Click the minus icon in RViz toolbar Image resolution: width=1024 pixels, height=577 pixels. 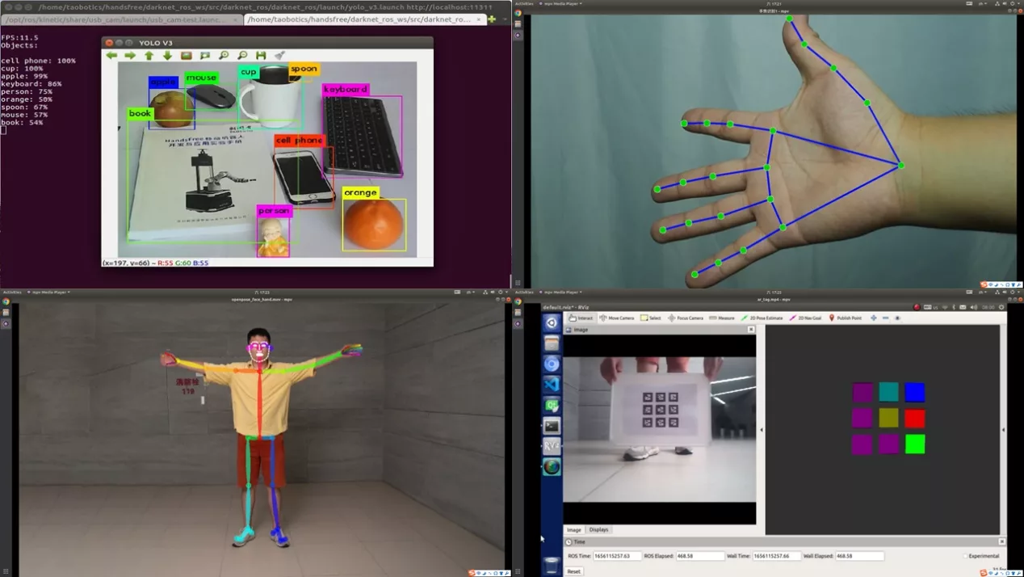pos(885,318)
